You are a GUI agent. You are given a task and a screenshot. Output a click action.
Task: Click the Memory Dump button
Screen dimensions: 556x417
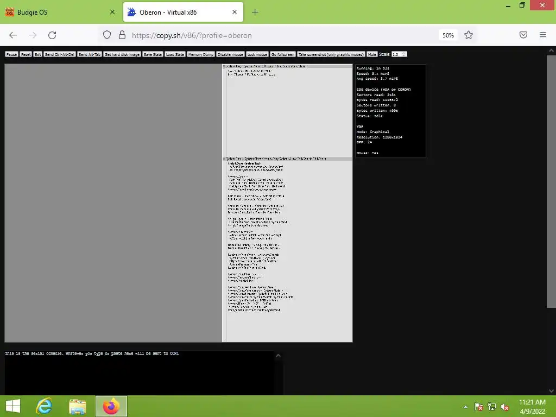pyautogui.click(x=201, y=54)
